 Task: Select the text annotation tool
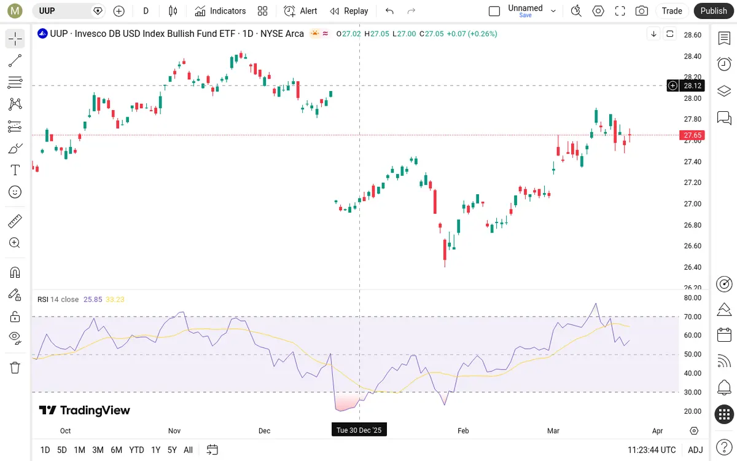click(x=15, y=170)
